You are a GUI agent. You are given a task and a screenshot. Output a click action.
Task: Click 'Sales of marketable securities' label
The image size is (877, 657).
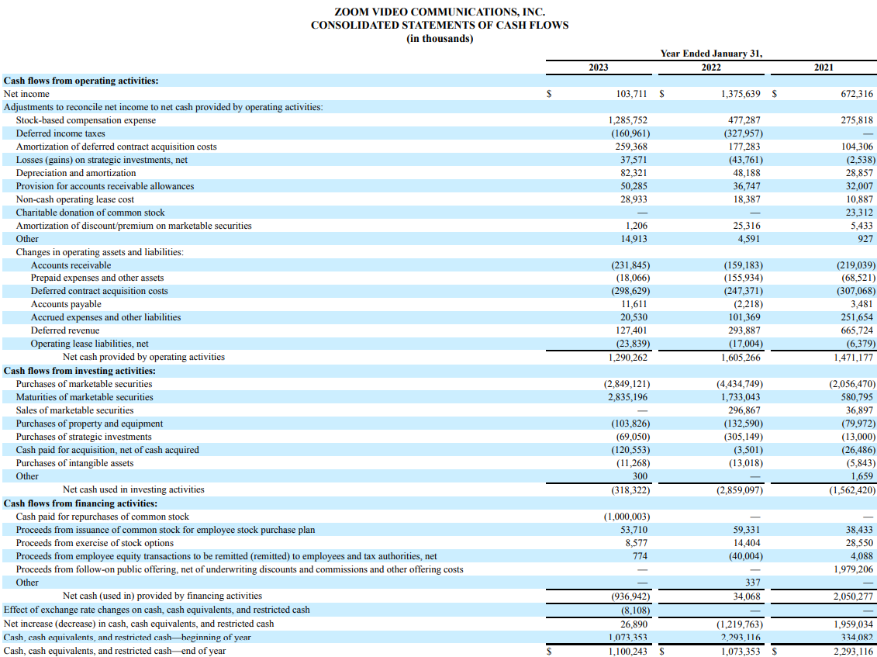pos(75,410)
